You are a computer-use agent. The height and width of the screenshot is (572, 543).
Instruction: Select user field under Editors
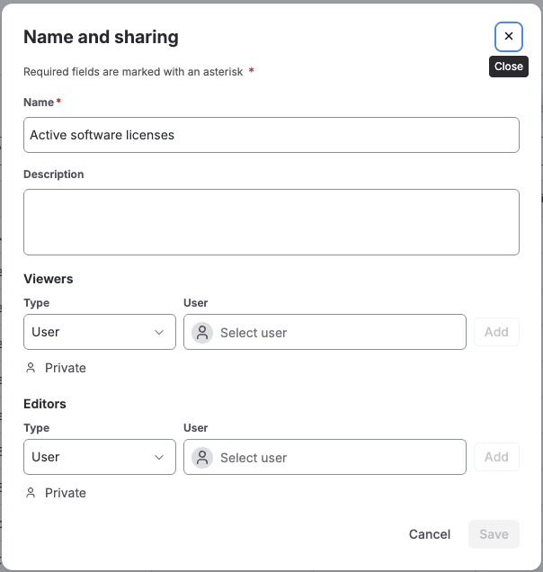coord(325,457)
